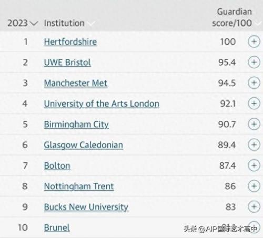The image size is (263, 238).
Task: Click the Guardian score/100 column header
Action: (x=232, y=17)
